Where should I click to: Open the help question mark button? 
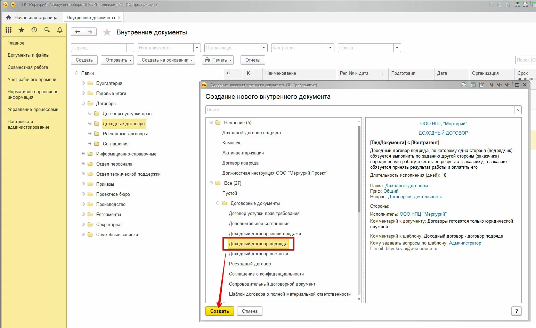point(517,311)
